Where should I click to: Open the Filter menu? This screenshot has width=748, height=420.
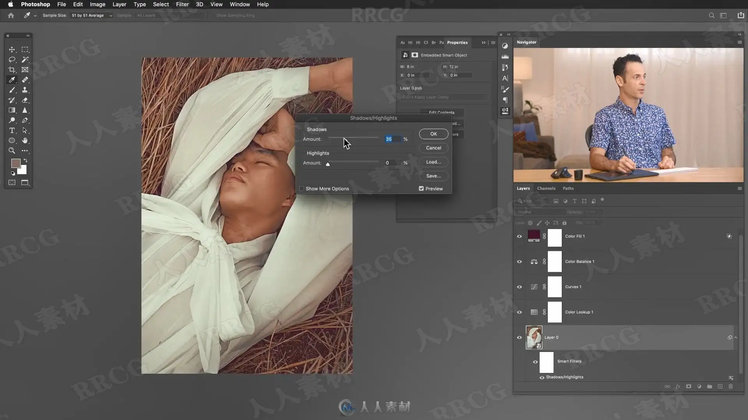[182, 4]
